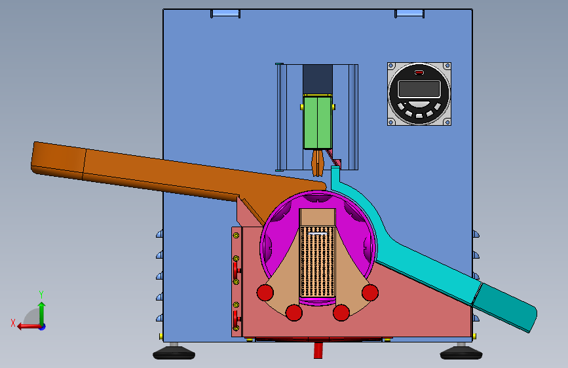This screenshot has width=568, height=368.
Task: Click the dark teal end of the cyan chute
Action: 505,306
